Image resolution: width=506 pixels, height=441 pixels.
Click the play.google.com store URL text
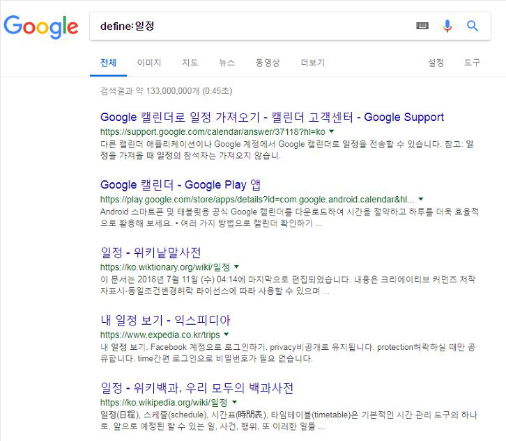257,200
